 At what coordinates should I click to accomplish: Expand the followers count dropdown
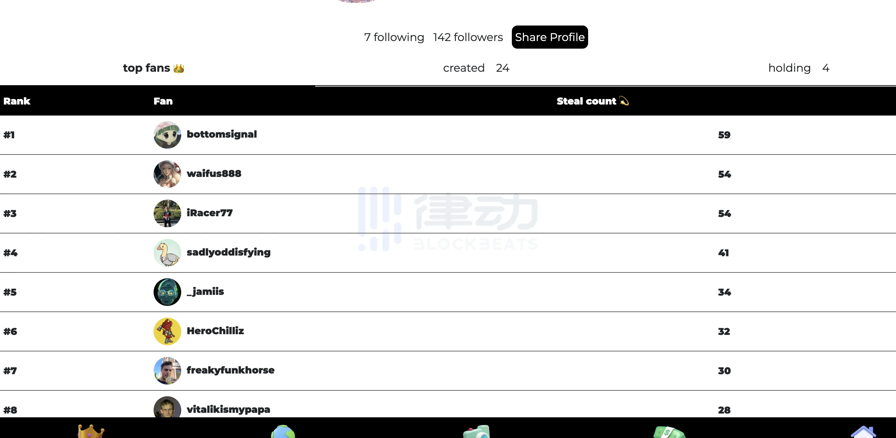click(467, 37)
